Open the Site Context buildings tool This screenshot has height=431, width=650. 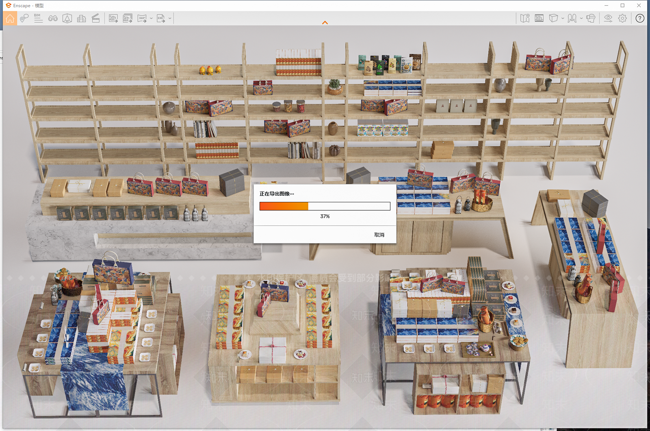coord(81,18)
